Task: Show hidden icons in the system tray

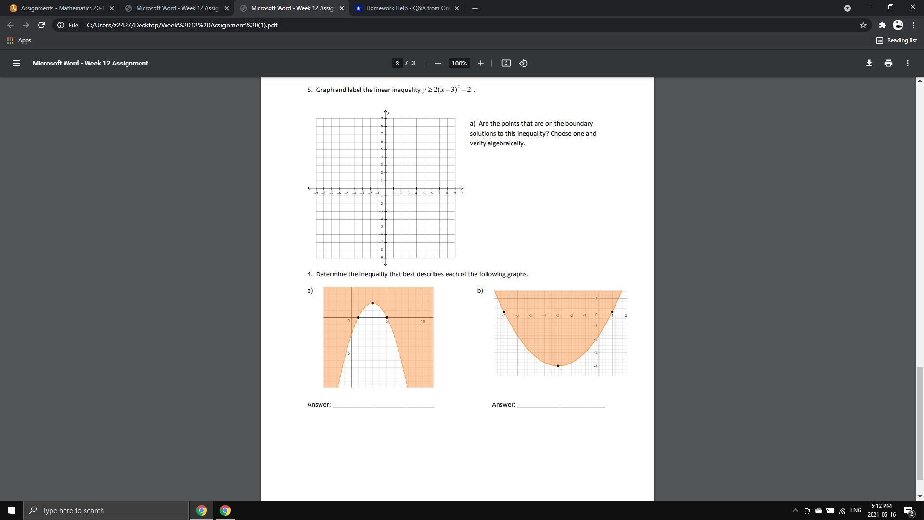Action: click(795, 510)
